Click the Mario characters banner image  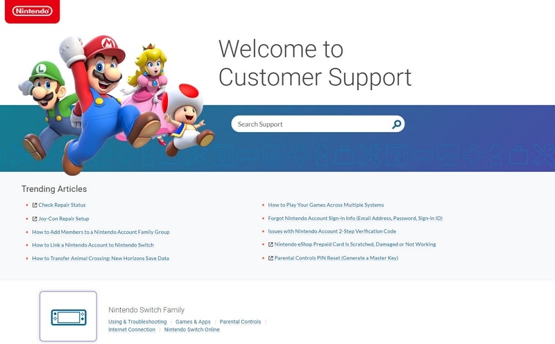(x=116, y=105)
